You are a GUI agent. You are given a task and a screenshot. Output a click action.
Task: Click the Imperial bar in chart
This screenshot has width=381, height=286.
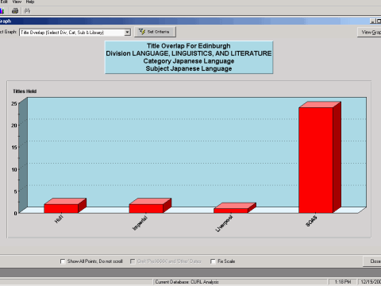click(x=146, y=208)
